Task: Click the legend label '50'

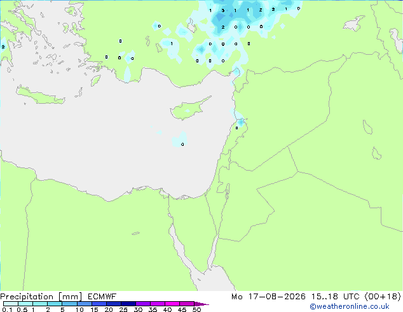Action: 197,309
